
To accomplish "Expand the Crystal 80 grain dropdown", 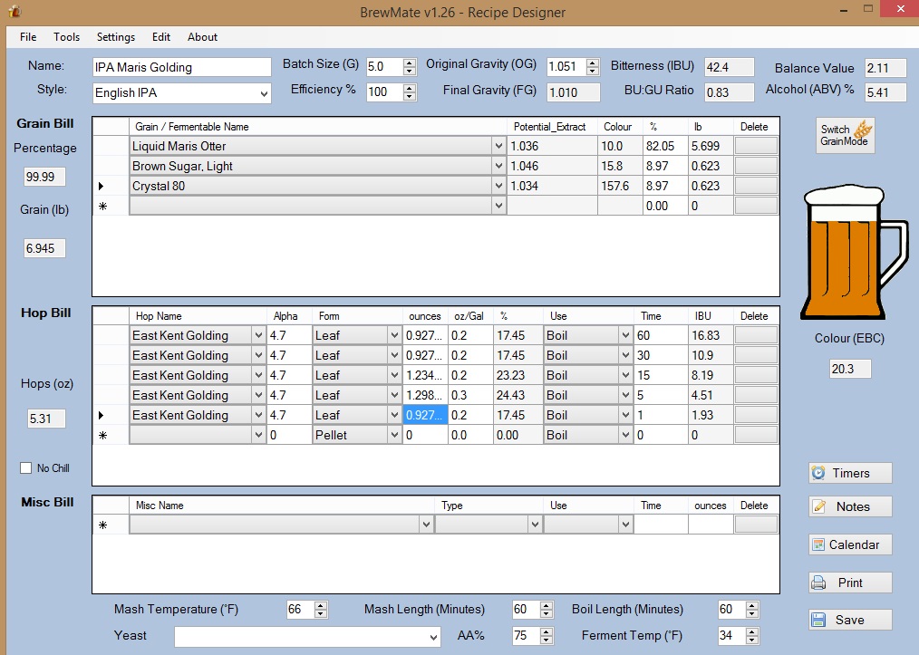I will (498, 186).
